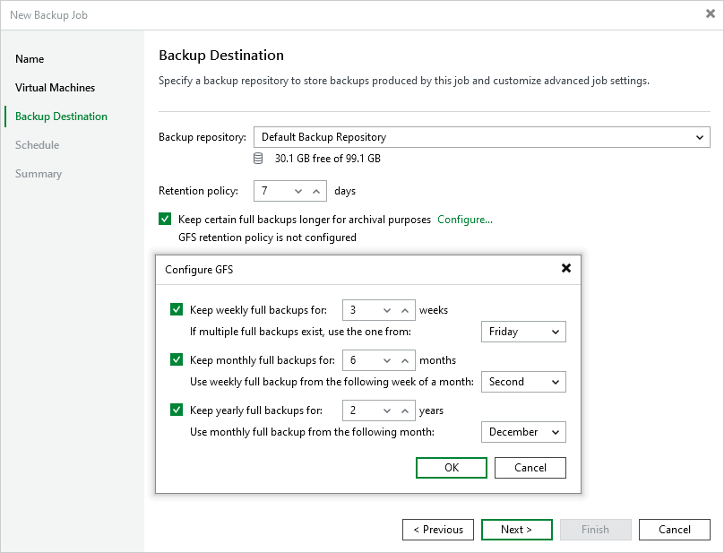724x553 pixels.
Task: Open the Summary step
Action: click(39, 173)
